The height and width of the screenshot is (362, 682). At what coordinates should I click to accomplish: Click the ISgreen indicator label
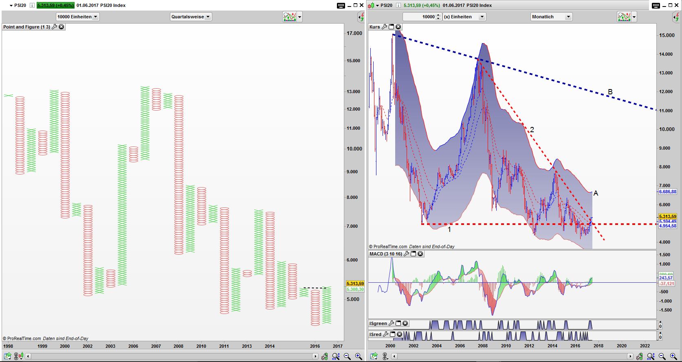point(378,323)
